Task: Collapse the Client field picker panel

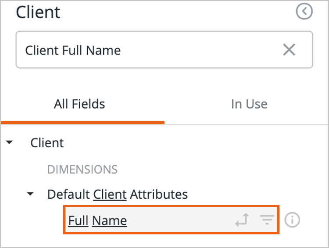Action: point(304,12)
